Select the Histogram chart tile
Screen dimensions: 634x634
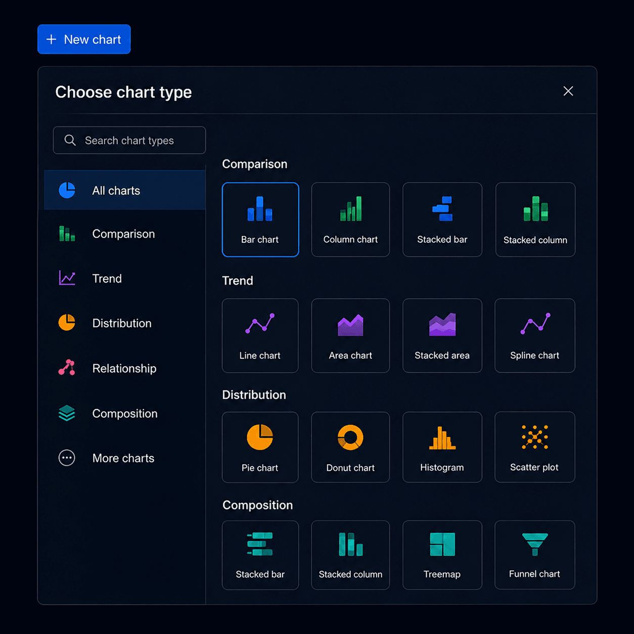pos(442,447)
